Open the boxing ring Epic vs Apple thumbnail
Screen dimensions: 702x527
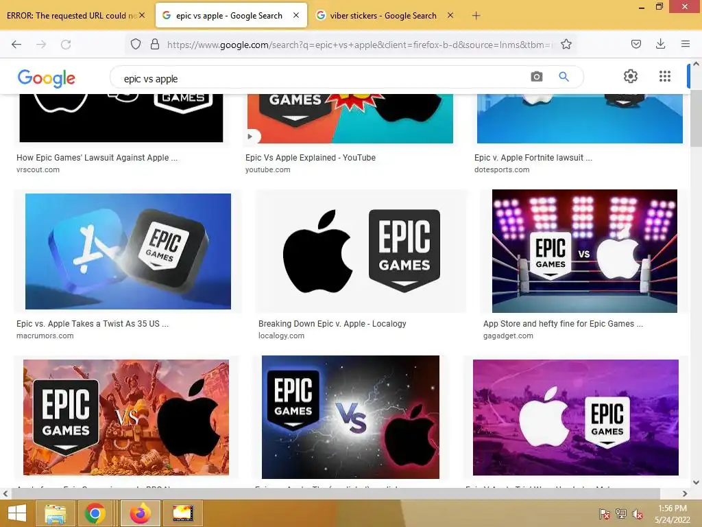click(x=585, y=251)
